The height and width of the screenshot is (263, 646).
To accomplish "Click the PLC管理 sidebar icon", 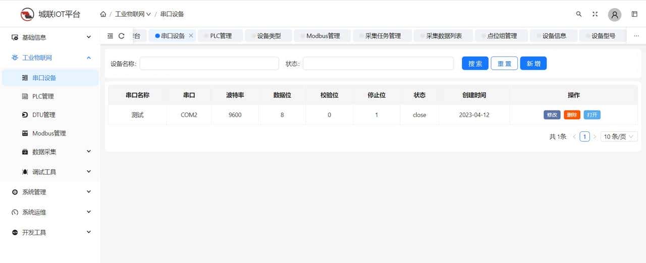I will point(25,96).
